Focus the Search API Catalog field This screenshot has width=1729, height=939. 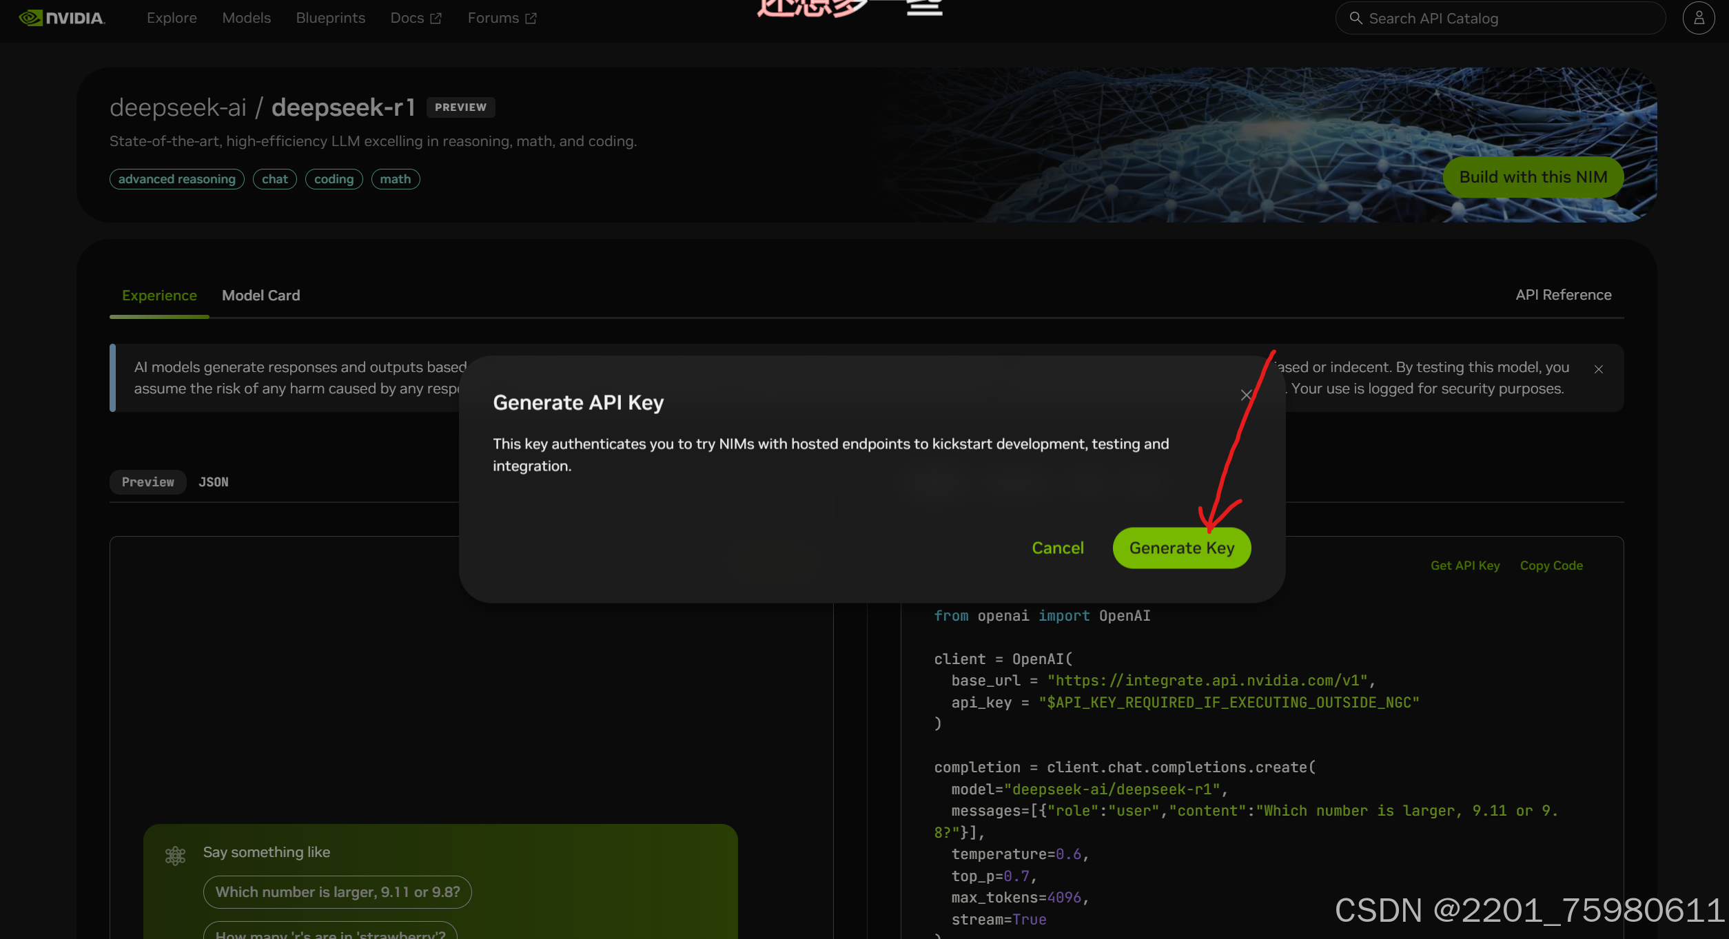[x=1502, y=19]
